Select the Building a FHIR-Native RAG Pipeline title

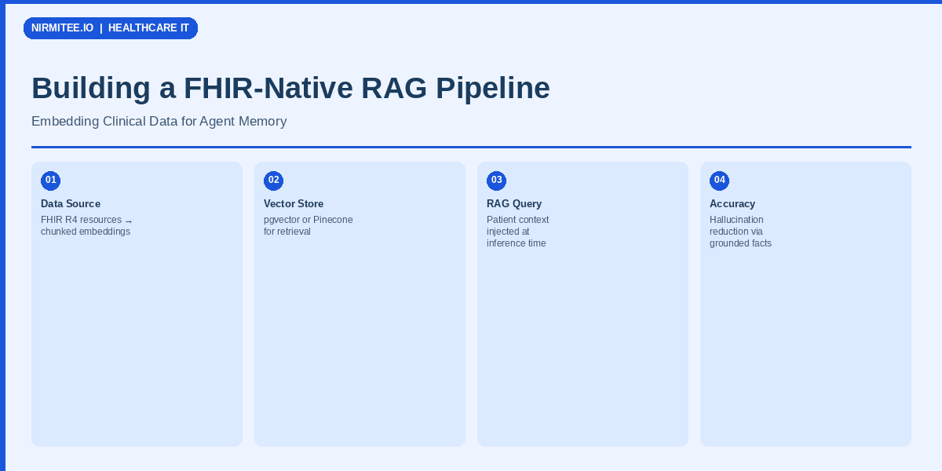290,88
